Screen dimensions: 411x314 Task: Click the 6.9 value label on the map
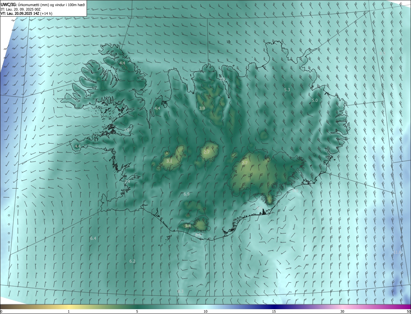coord(187,194)
